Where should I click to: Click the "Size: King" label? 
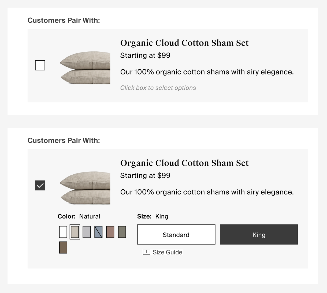(x=153, y=216)
